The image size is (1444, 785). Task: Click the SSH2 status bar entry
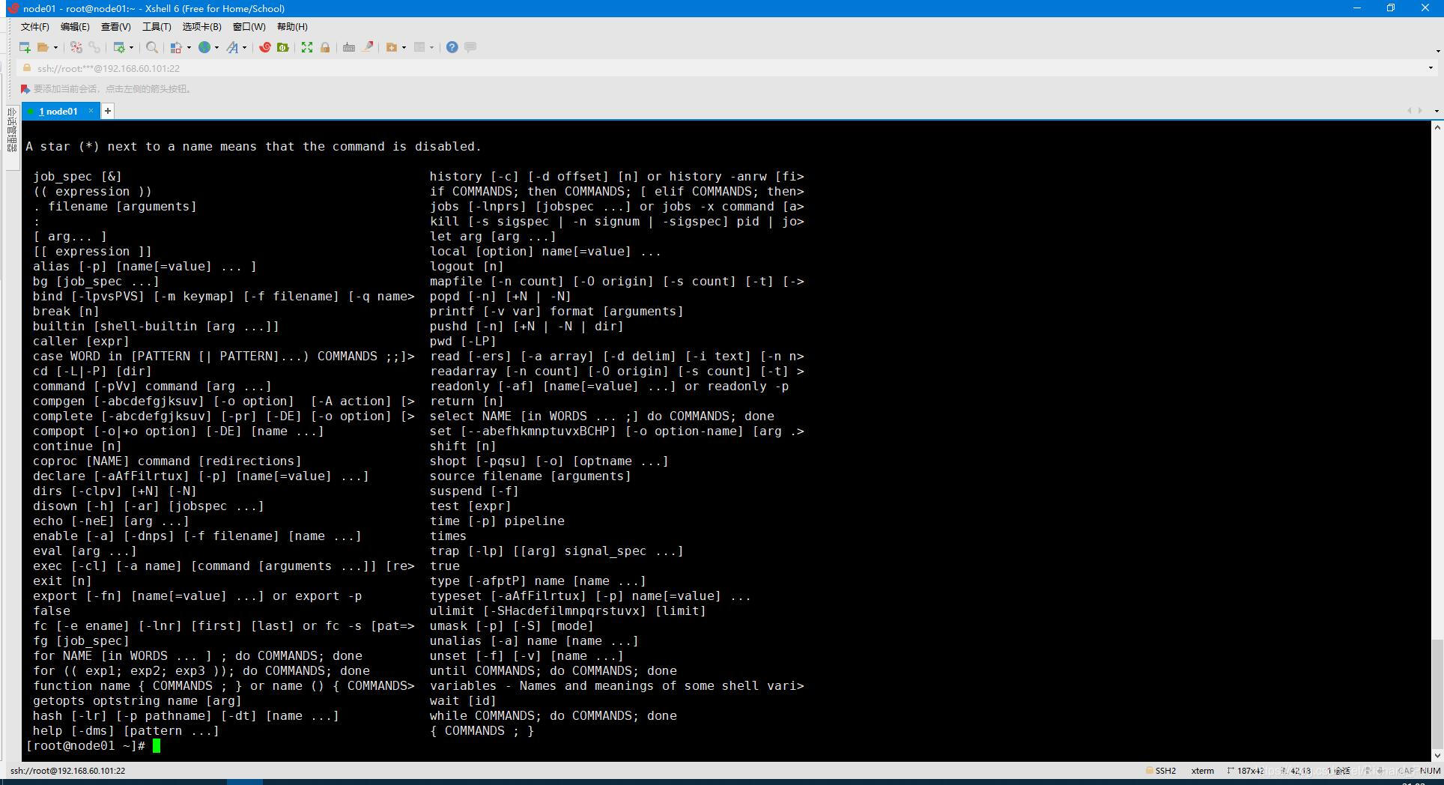click(1161, 771)
